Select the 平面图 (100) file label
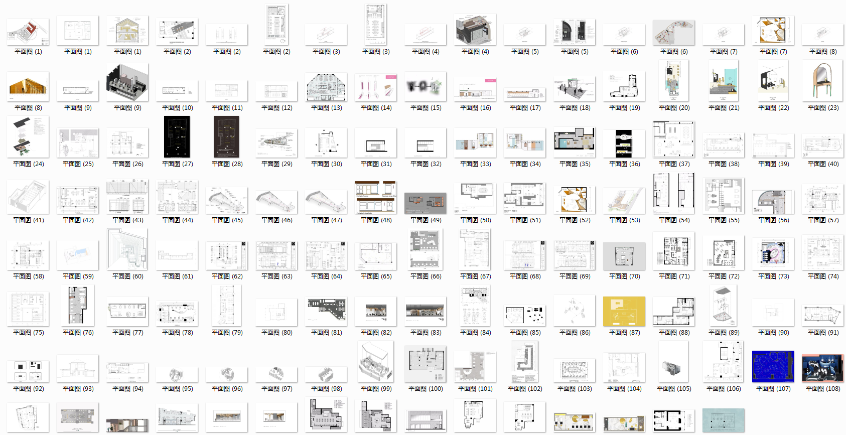This screenshot has height=435, width=846. coord(426,389)
